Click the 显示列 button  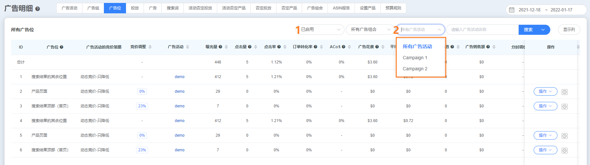(569, 30)
